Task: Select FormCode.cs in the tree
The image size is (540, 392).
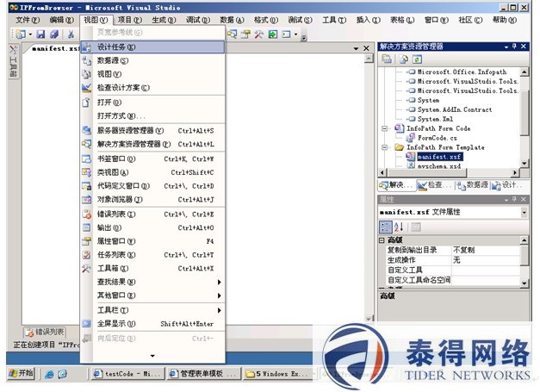Action: pyautogui.click(x=437, y=138)
